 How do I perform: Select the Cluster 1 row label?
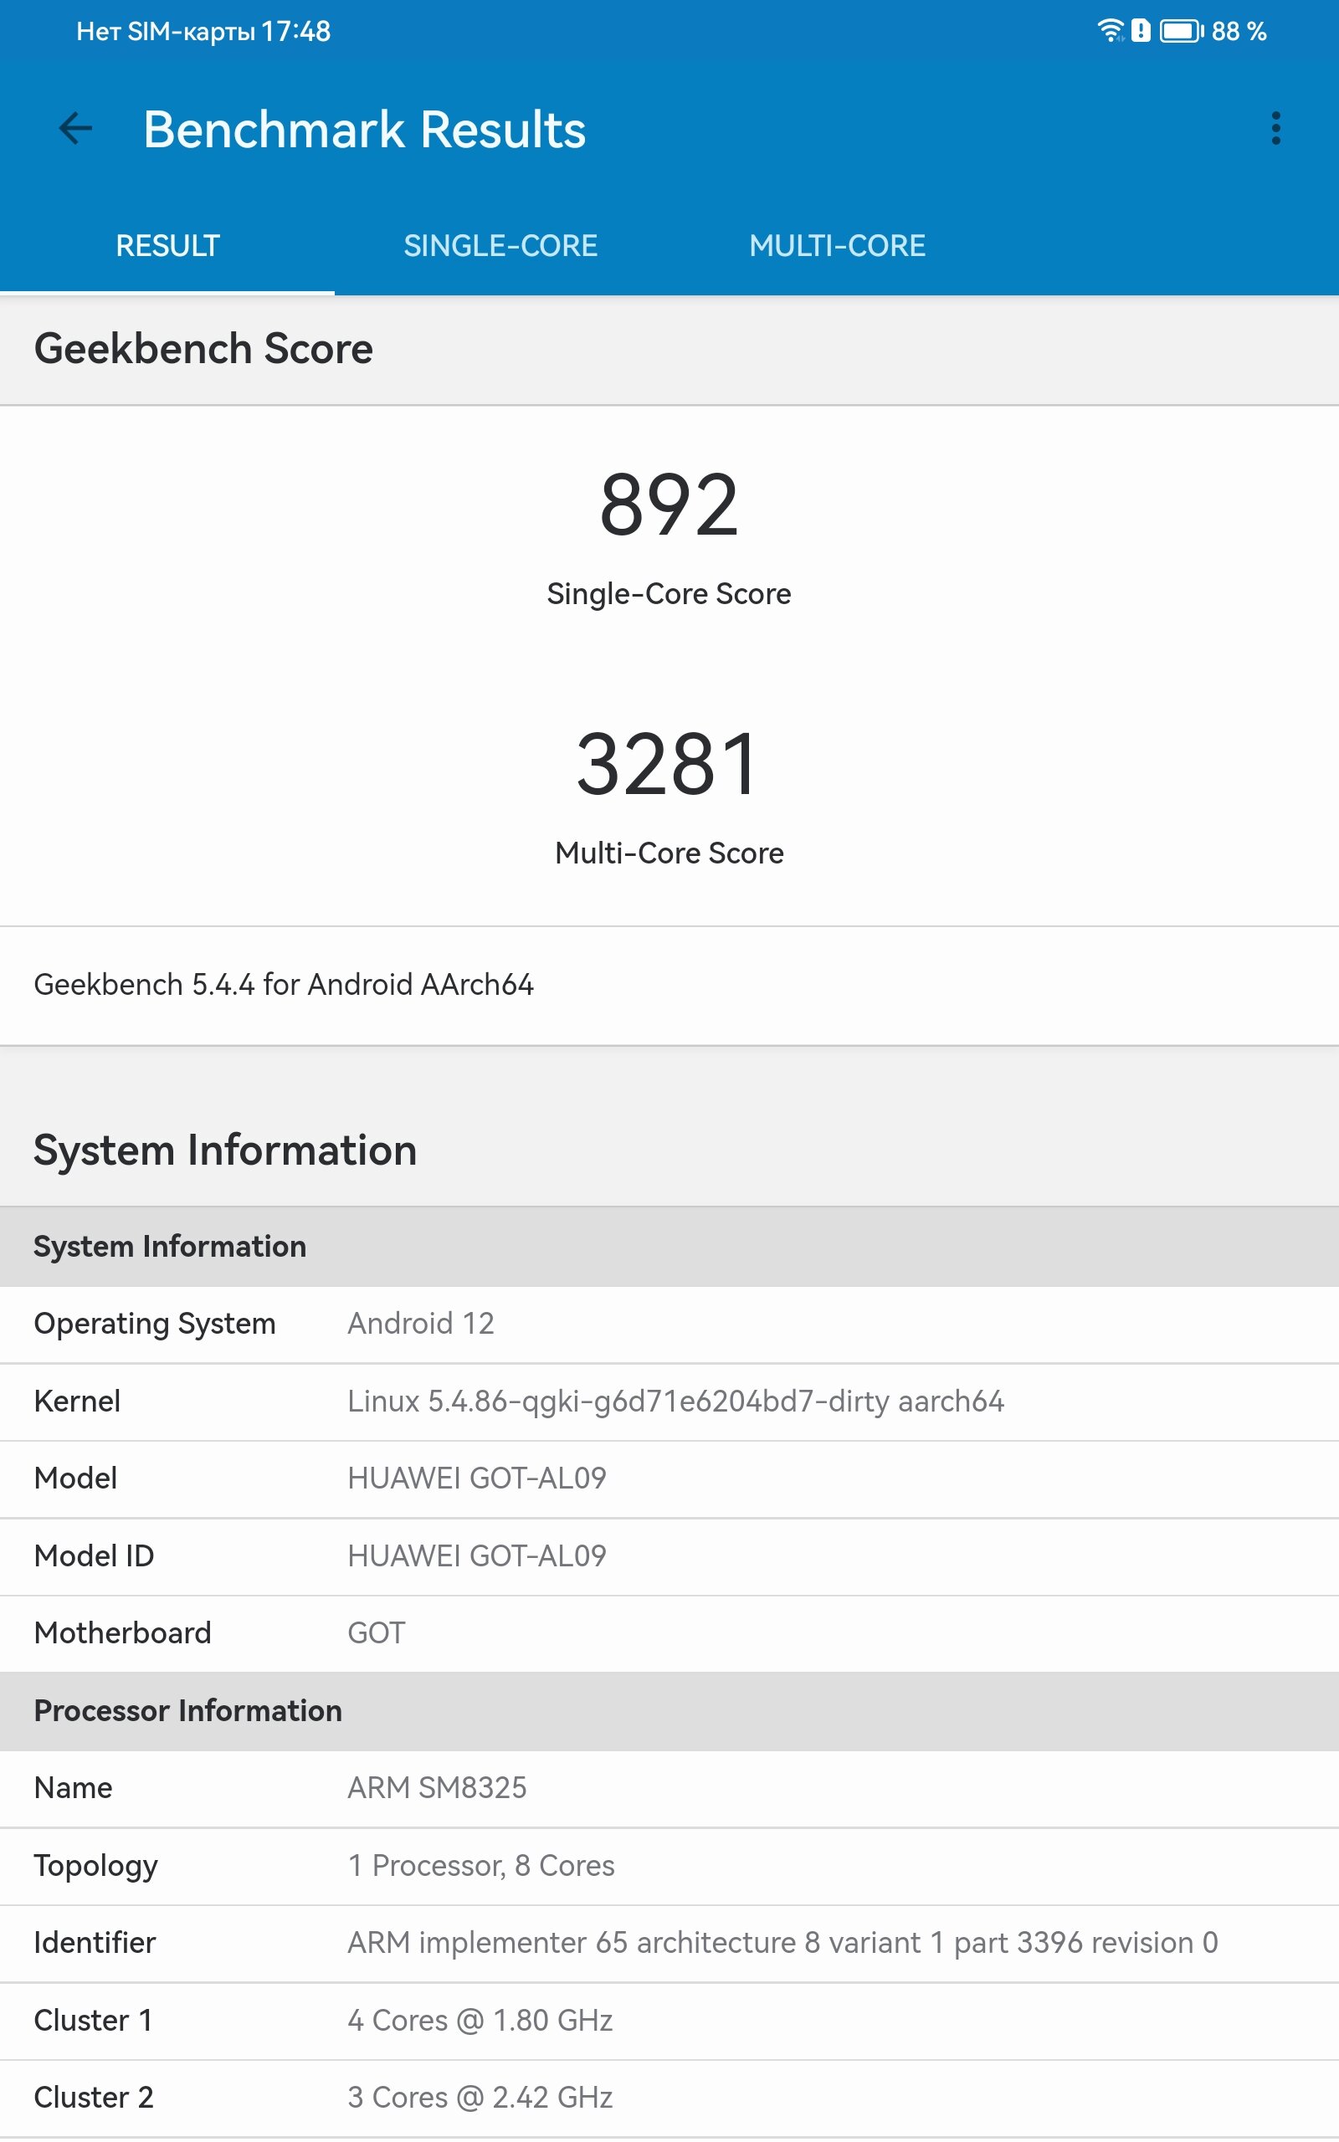[93, 2021]
